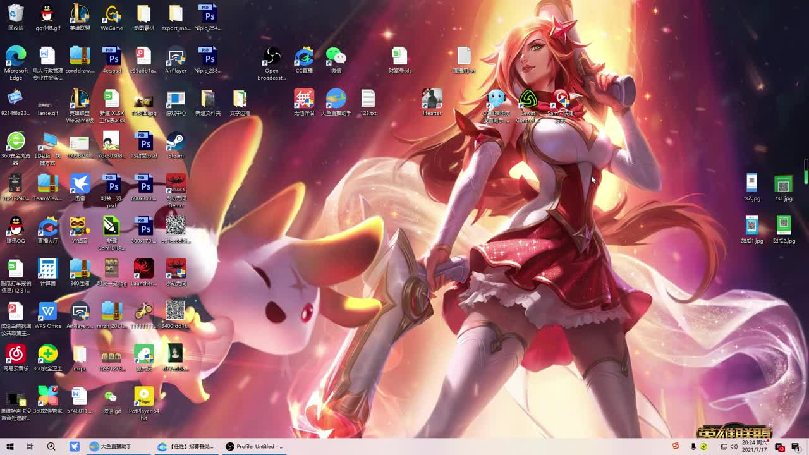Open 腾讯QQ desktop shortcut
The image size is (809, 455).
(16, 226)
